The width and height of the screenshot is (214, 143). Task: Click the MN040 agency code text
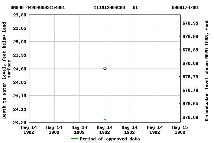tap(17, 7)
